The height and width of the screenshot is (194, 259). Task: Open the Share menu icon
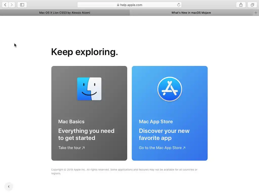(241, 5)
